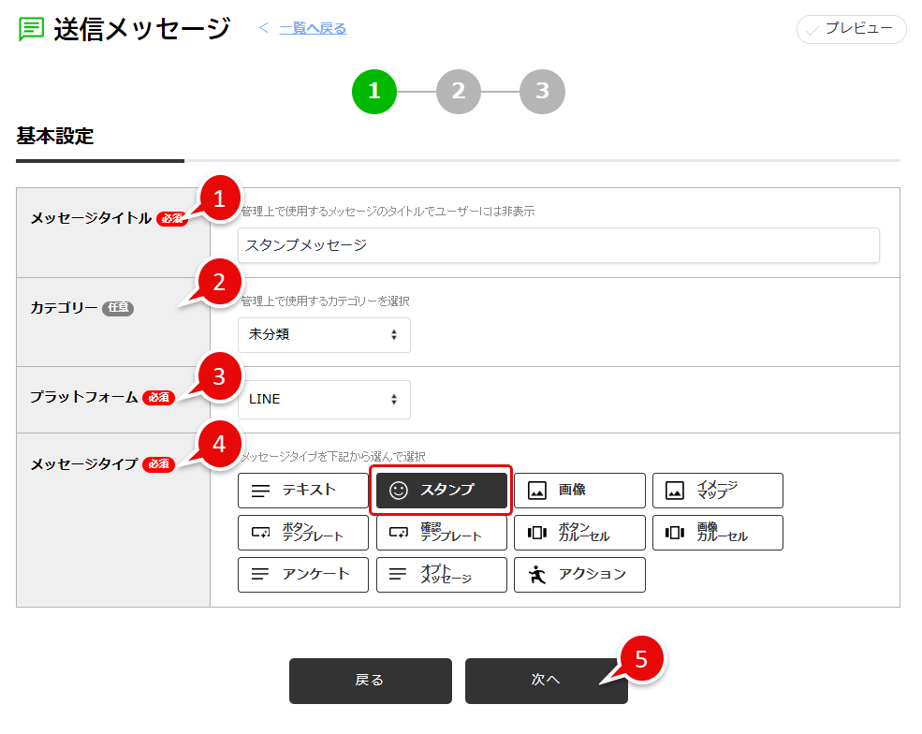Select the アクション message type icon
Viewport: 922px width, 734px height.
579,574
